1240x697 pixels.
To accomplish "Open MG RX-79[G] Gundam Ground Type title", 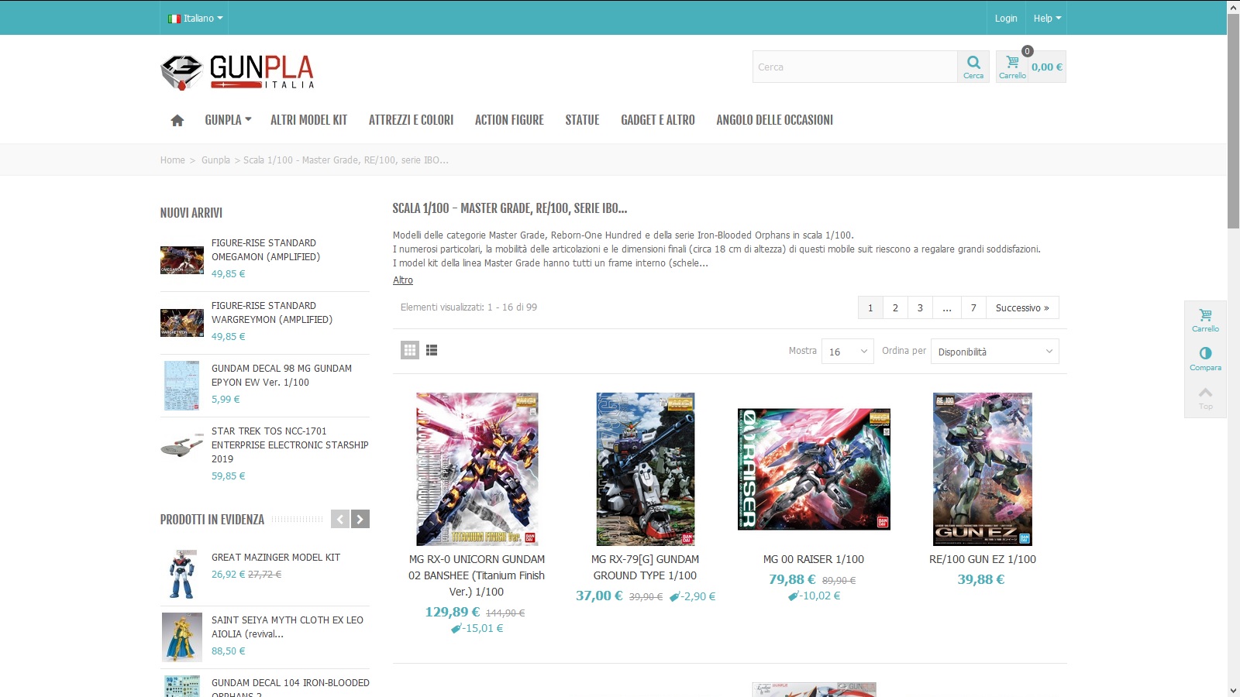I will (645, 568).
